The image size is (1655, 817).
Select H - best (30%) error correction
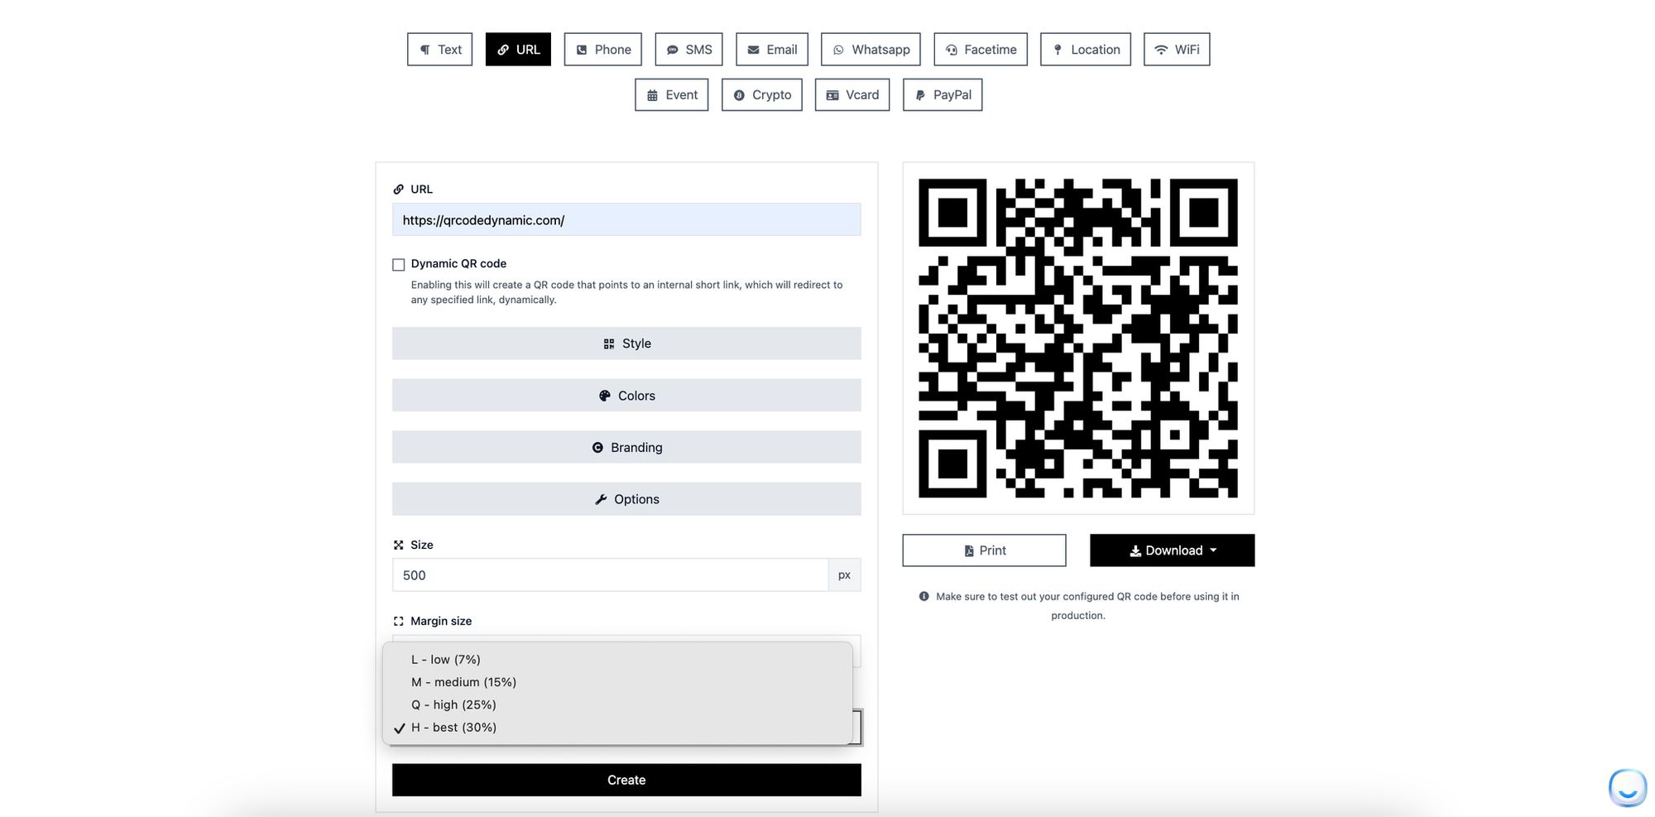coord(617,728)
